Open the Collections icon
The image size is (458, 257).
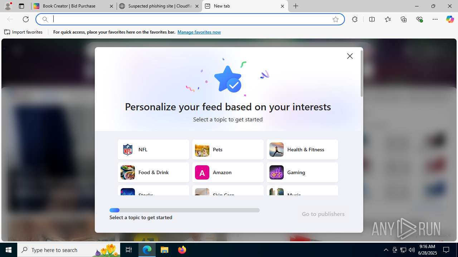(x=404, y=19)
